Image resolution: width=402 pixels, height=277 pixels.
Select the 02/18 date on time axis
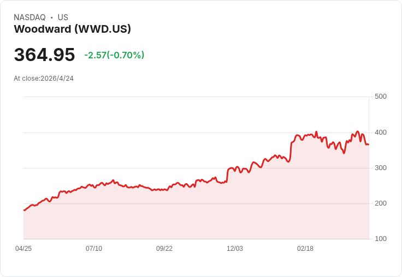(x=305, y=249)
